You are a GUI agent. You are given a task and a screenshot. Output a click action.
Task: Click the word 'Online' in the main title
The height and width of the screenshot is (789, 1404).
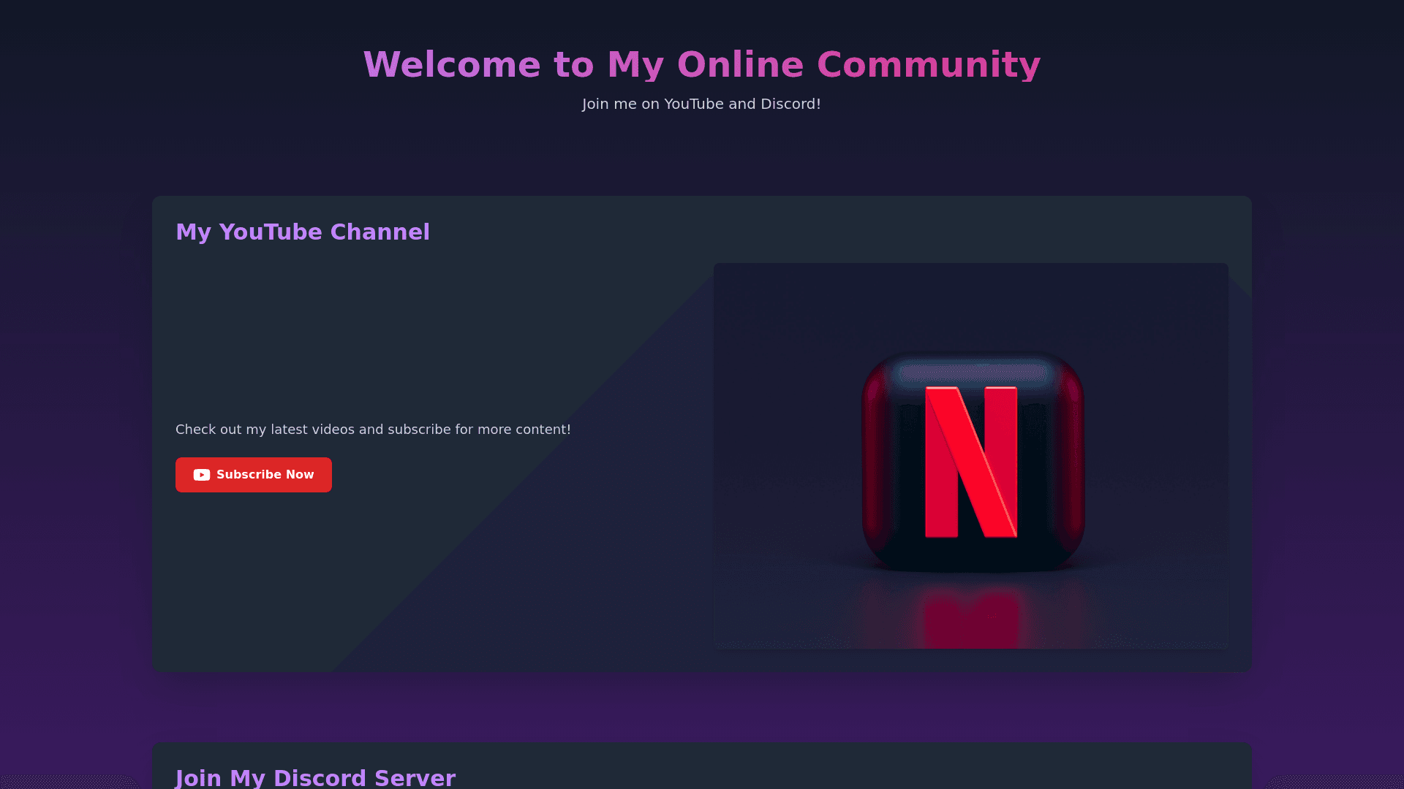740,64
